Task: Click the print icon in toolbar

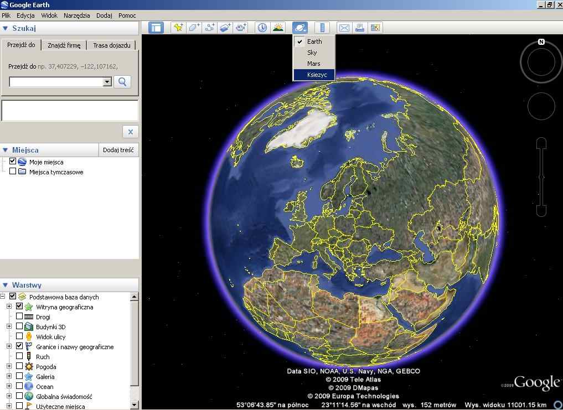Action: point(360,27)
